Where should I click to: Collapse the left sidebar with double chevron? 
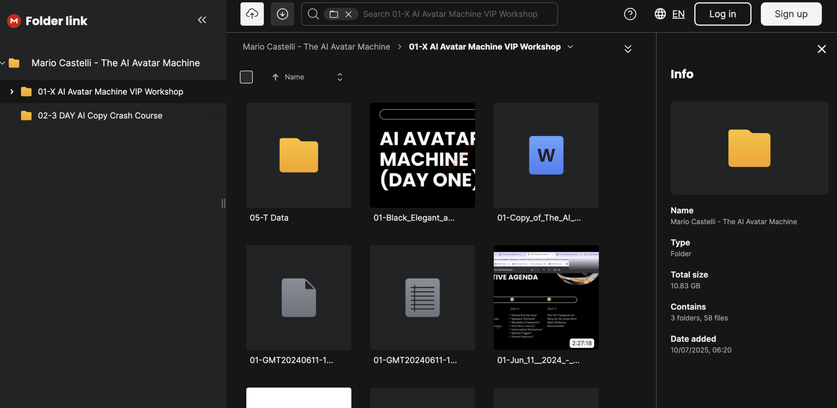coord(202,20)
